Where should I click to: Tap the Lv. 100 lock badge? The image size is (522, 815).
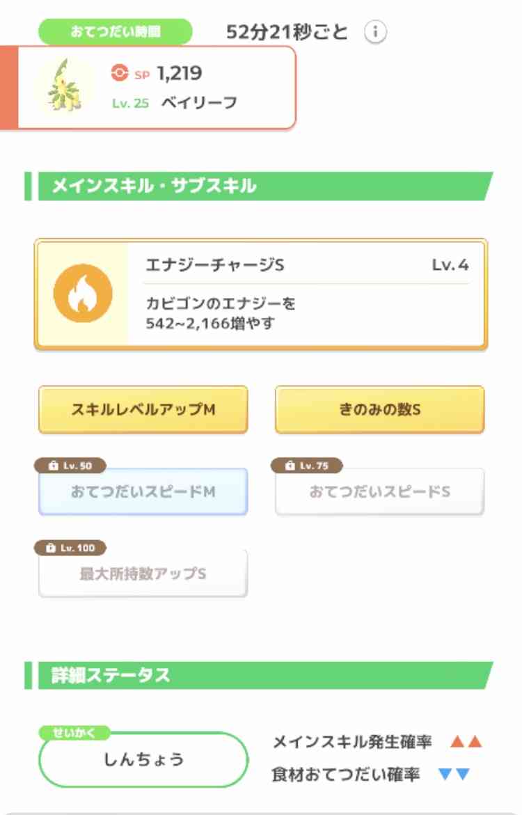(70, 548)
